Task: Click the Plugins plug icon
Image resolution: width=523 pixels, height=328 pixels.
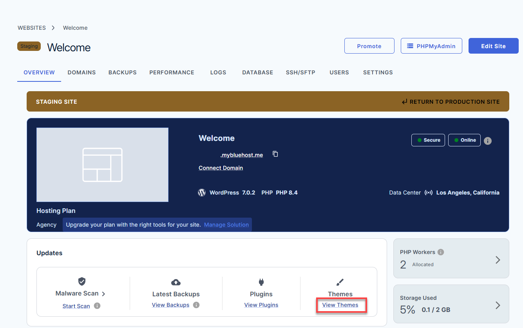Action: coord(261,282)
